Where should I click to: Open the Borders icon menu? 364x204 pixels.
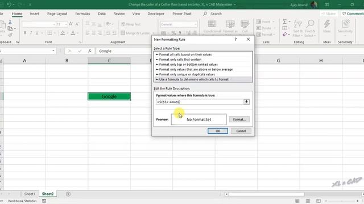point(49,33)
